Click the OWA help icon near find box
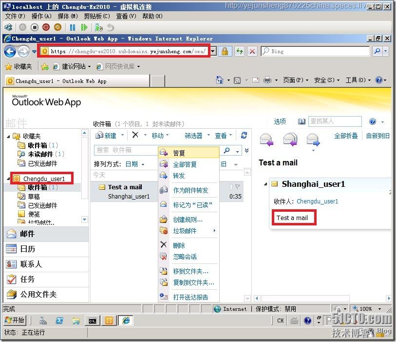Viewport: 396px width, 342px height. click(x=373, y=121)
